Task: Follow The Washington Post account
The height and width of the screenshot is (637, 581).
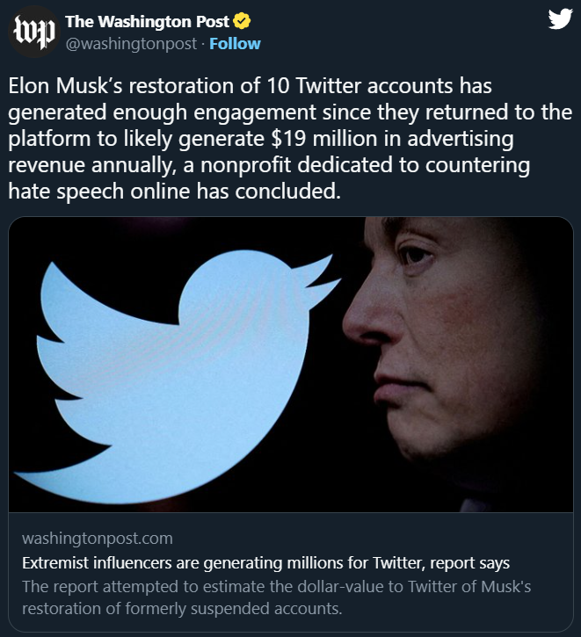Action: click(235, 43)
